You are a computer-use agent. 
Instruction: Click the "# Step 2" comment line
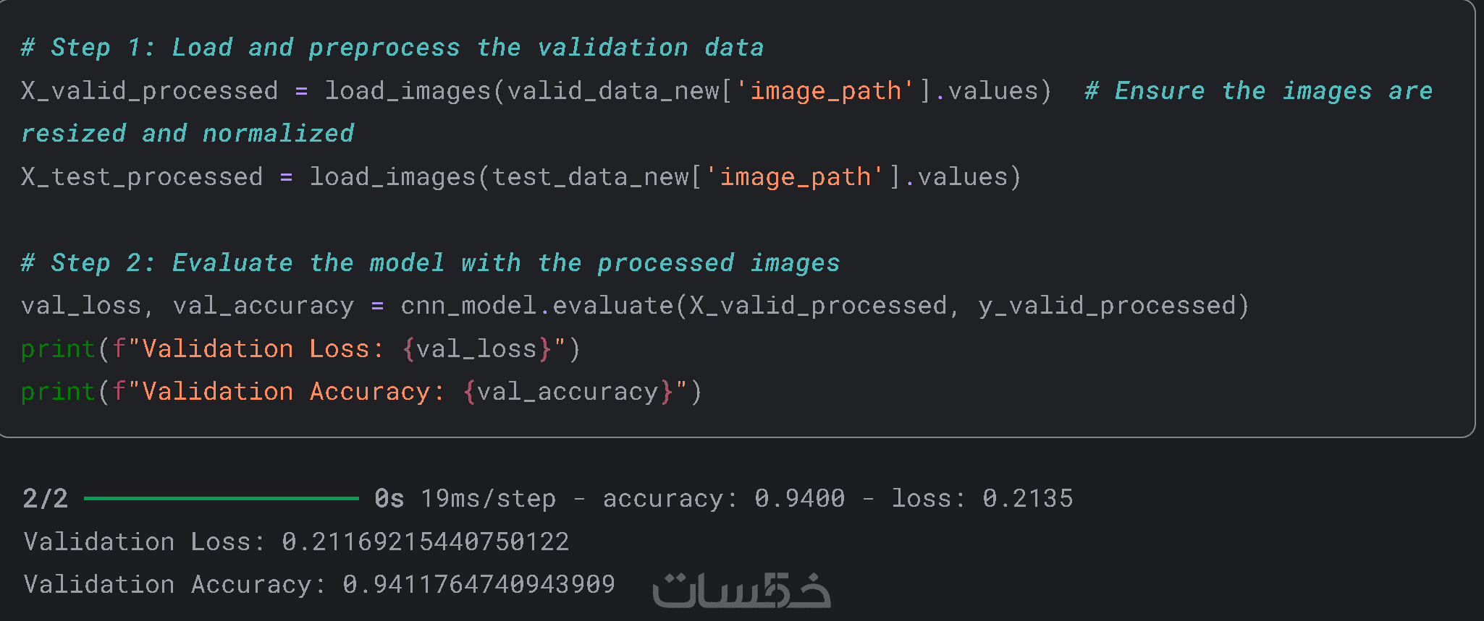pos(430,262)
